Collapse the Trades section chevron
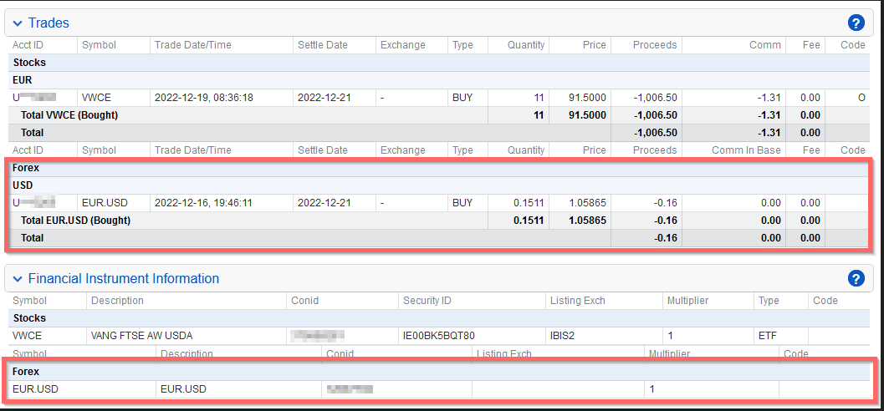This screenshot has height=411, width=884. 17,23
